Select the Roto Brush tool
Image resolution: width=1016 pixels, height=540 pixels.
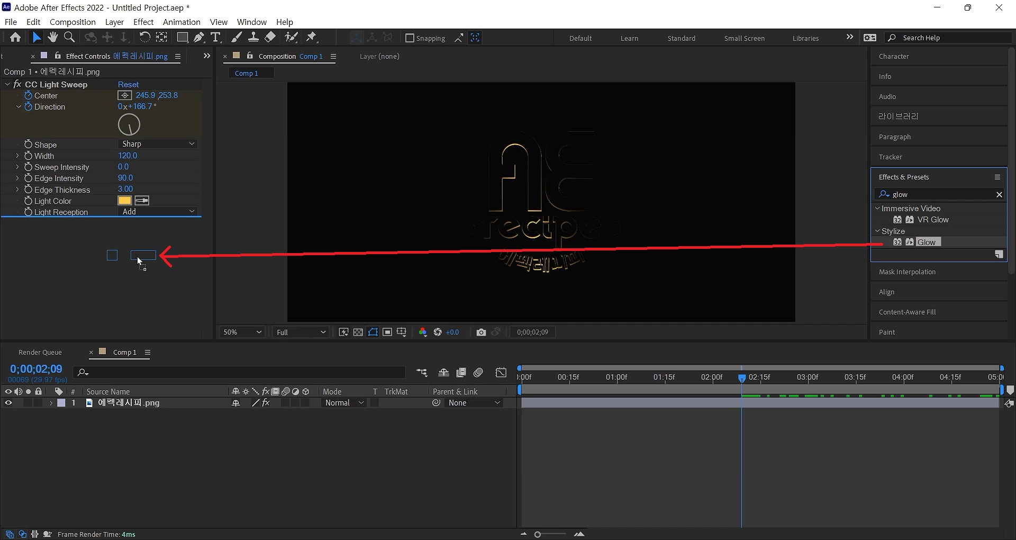(x=291, y=37)
